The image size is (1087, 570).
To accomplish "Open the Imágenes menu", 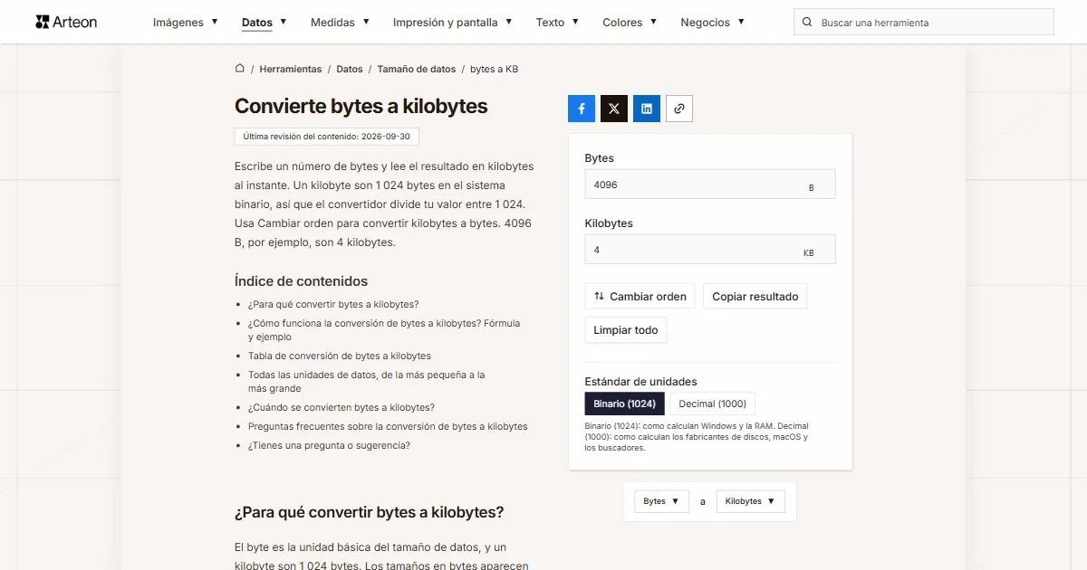I will pos(186,23).
